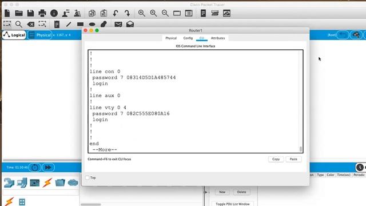Click the Copy button under the CLI
This screenshot has height=206, width=366.
(276, 159)
